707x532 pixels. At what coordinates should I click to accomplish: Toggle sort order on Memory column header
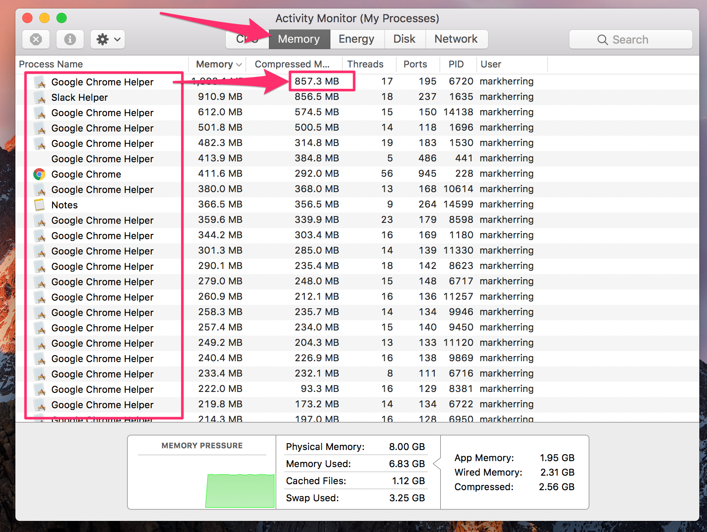pos(217,64)
